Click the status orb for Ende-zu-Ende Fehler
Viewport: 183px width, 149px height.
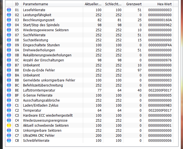[x=9, y=70]
